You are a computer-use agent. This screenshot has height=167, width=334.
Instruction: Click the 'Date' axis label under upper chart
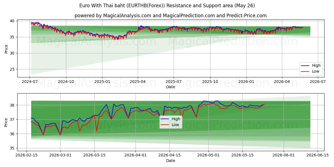point(171,87)
